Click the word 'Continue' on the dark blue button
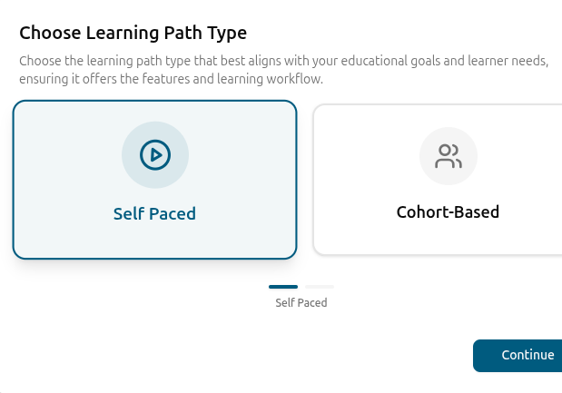The height and width of the screenshot is (393, 562). pos(527,355)
